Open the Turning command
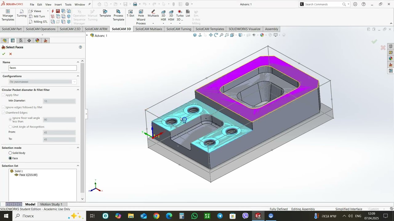Screen dimensions: 394x221 coord(22,14)
